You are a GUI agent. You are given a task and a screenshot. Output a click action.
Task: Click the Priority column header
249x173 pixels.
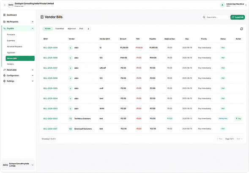204,39
